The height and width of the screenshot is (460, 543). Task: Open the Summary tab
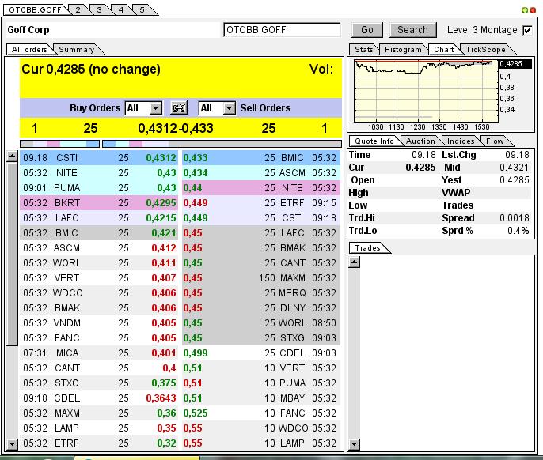(x=77, y=50)
